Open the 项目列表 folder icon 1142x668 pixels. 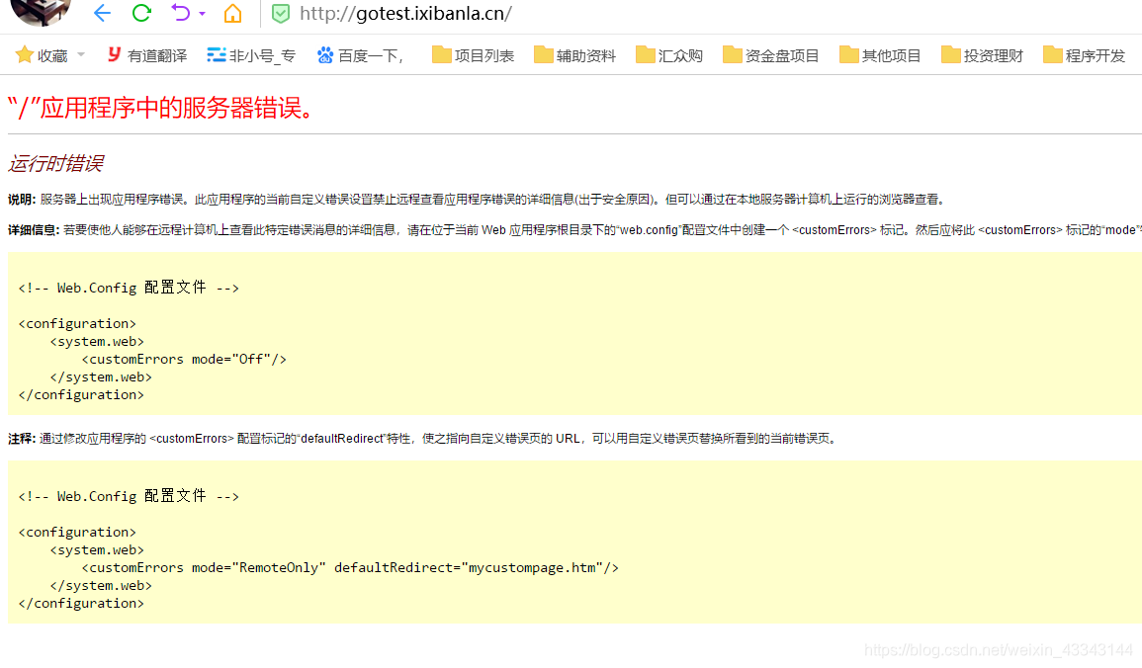443,55
